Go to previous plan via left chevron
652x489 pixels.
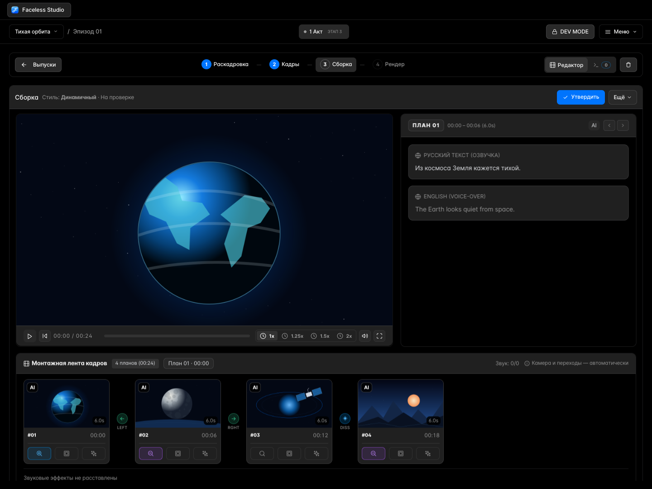click(609, 125)
